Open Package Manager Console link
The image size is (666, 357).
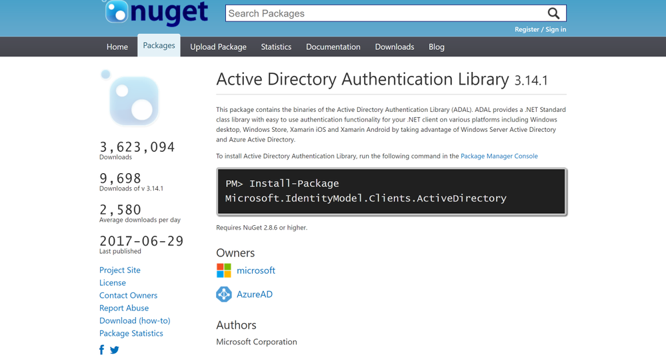tap(499, 157)
